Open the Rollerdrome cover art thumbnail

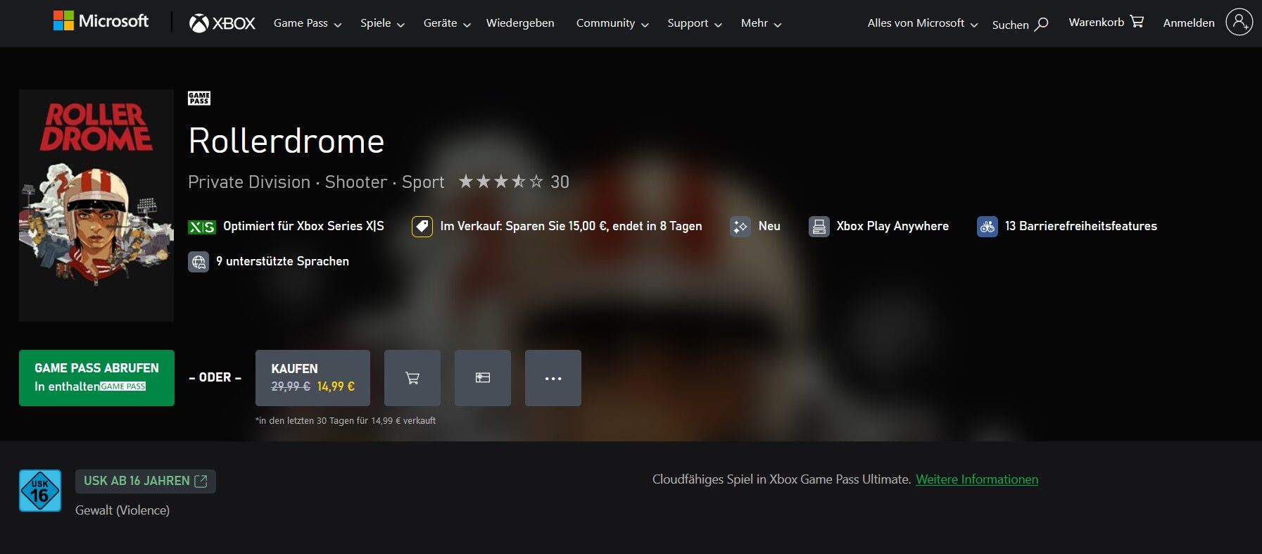(96, 206)
